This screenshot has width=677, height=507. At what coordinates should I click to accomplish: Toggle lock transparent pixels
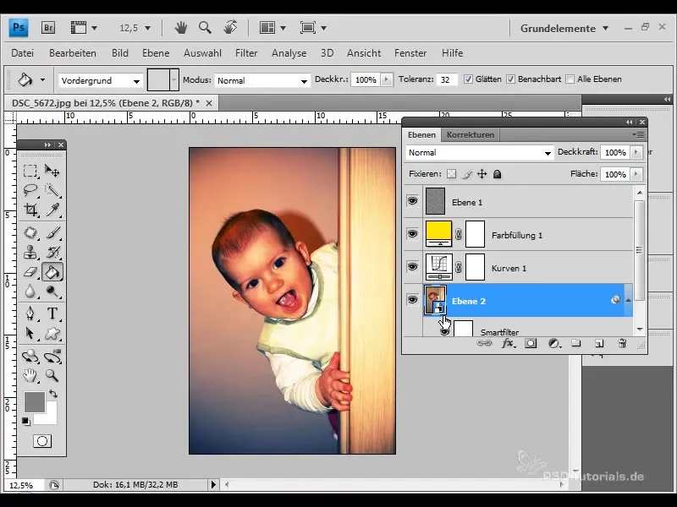click(451, 174)
